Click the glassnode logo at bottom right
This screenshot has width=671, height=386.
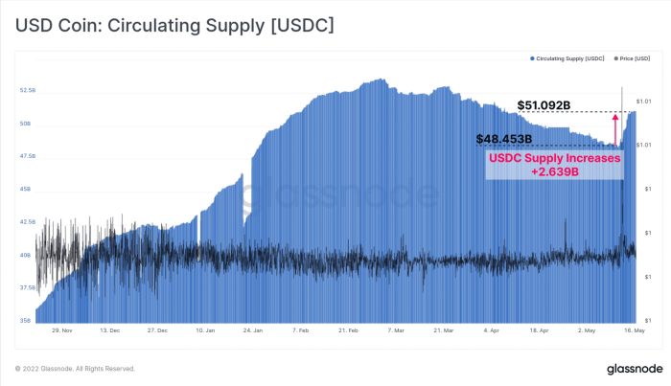(635, 369)
